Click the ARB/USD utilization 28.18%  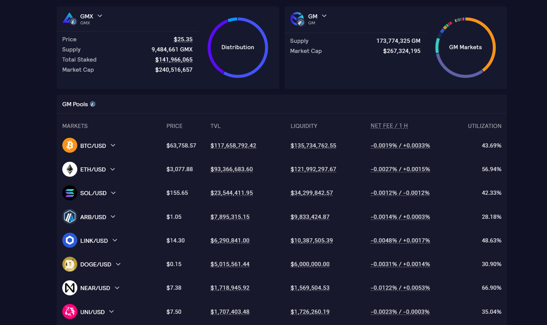[x=491, y=217]
